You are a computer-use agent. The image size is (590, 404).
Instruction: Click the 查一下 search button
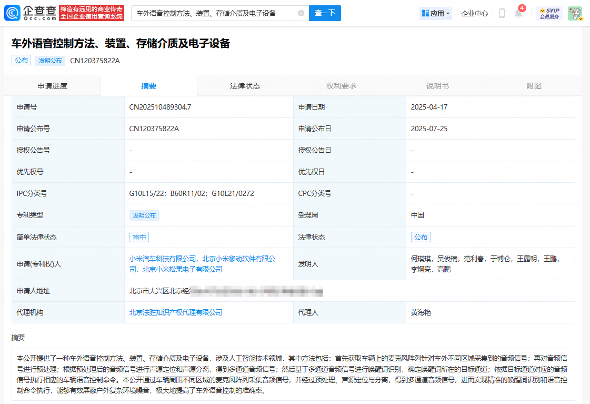(x=325, y=13)
